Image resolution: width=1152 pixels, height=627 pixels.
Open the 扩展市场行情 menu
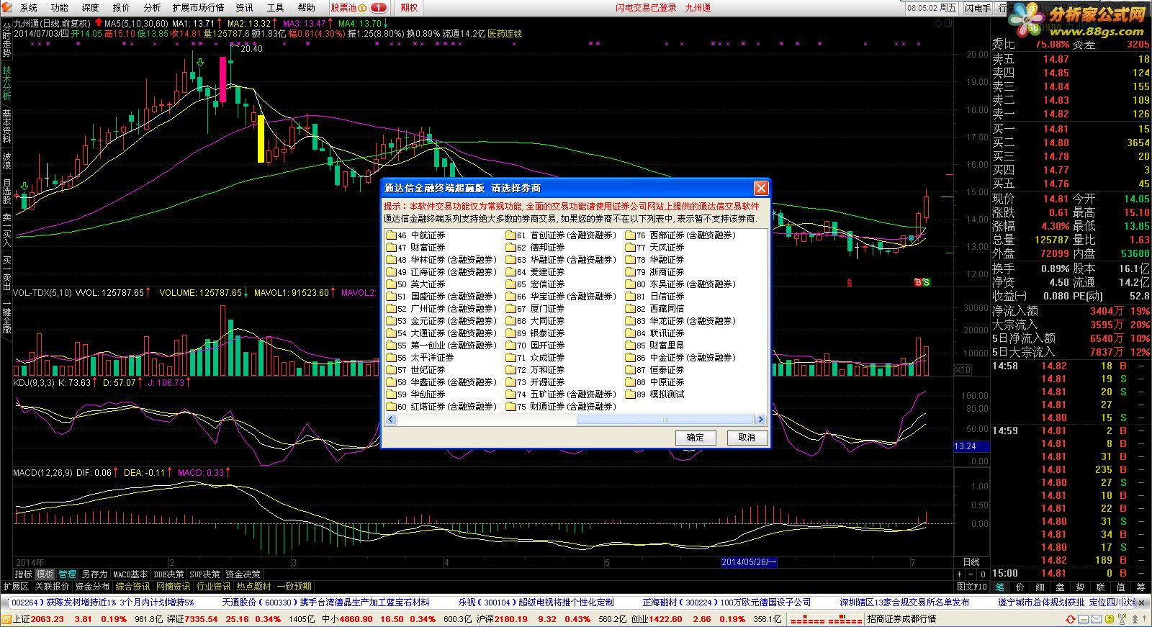pyautogui.click(x=199, y=8)
